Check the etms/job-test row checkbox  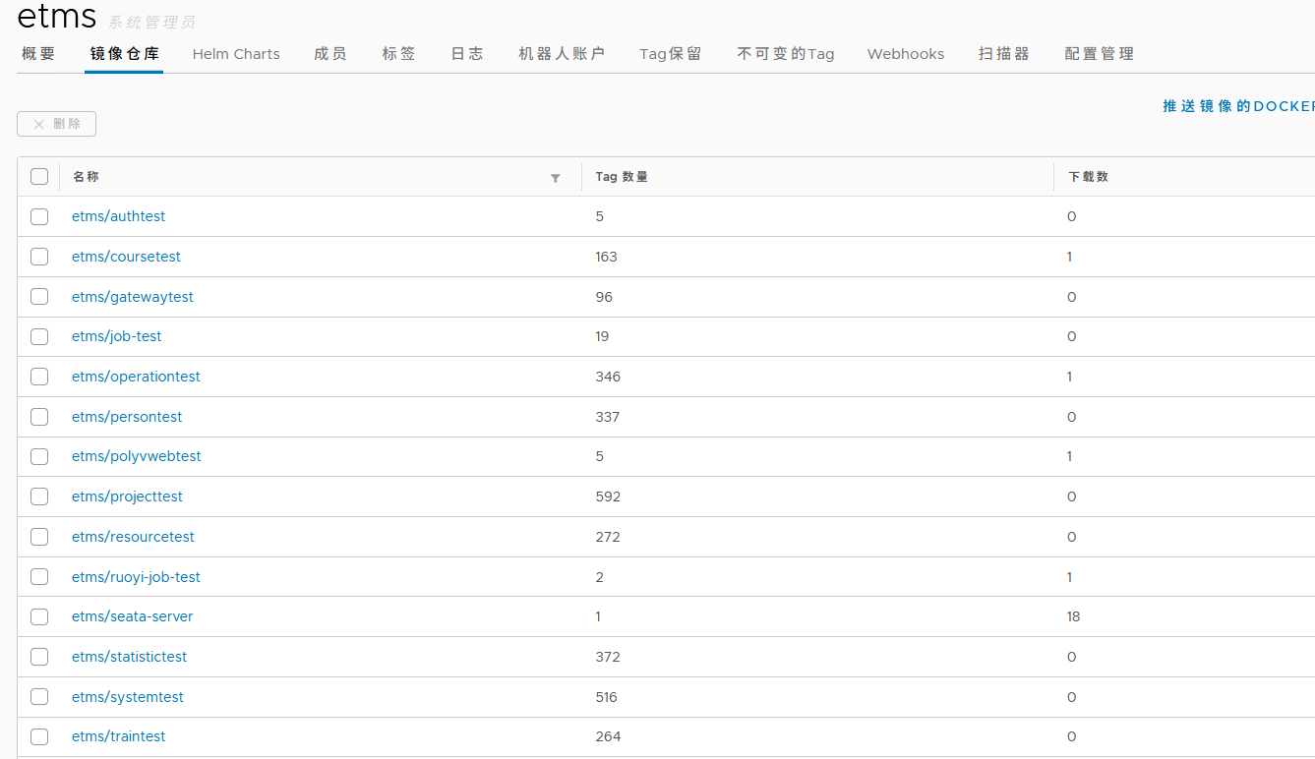click(39, 336)
